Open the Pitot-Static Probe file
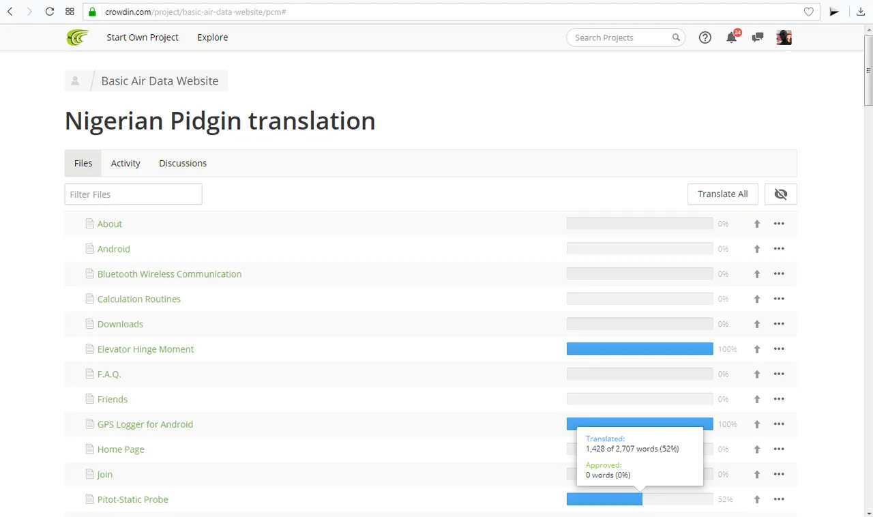Viewport: 873px width, 517px height. (x=132, y=499)
